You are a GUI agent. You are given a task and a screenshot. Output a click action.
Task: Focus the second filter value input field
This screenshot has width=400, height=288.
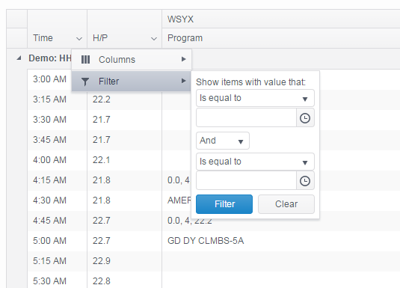point(246,181)
